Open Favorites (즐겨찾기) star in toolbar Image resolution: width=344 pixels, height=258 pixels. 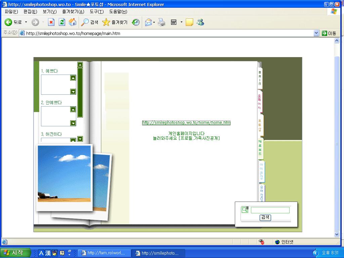115,22
